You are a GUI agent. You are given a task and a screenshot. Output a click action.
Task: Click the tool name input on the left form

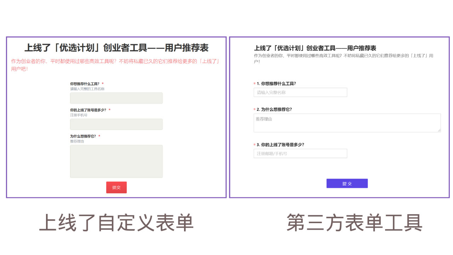coord(116,98)
